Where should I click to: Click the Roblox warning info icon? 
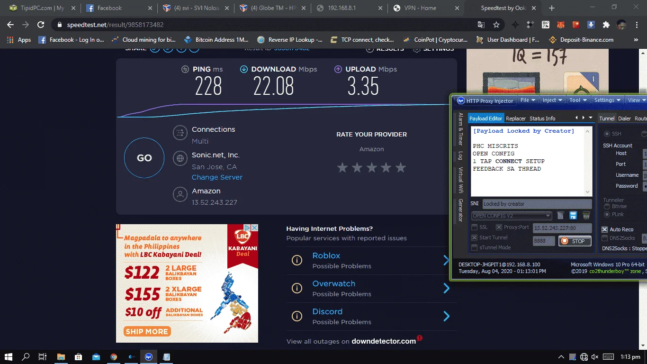point(297,260)
